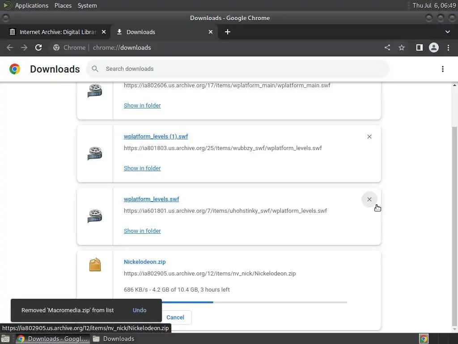This screenshot has width=458, height=344.
Task: Click the Chrome logo beside Downloads heading
Action: [15, 69]
